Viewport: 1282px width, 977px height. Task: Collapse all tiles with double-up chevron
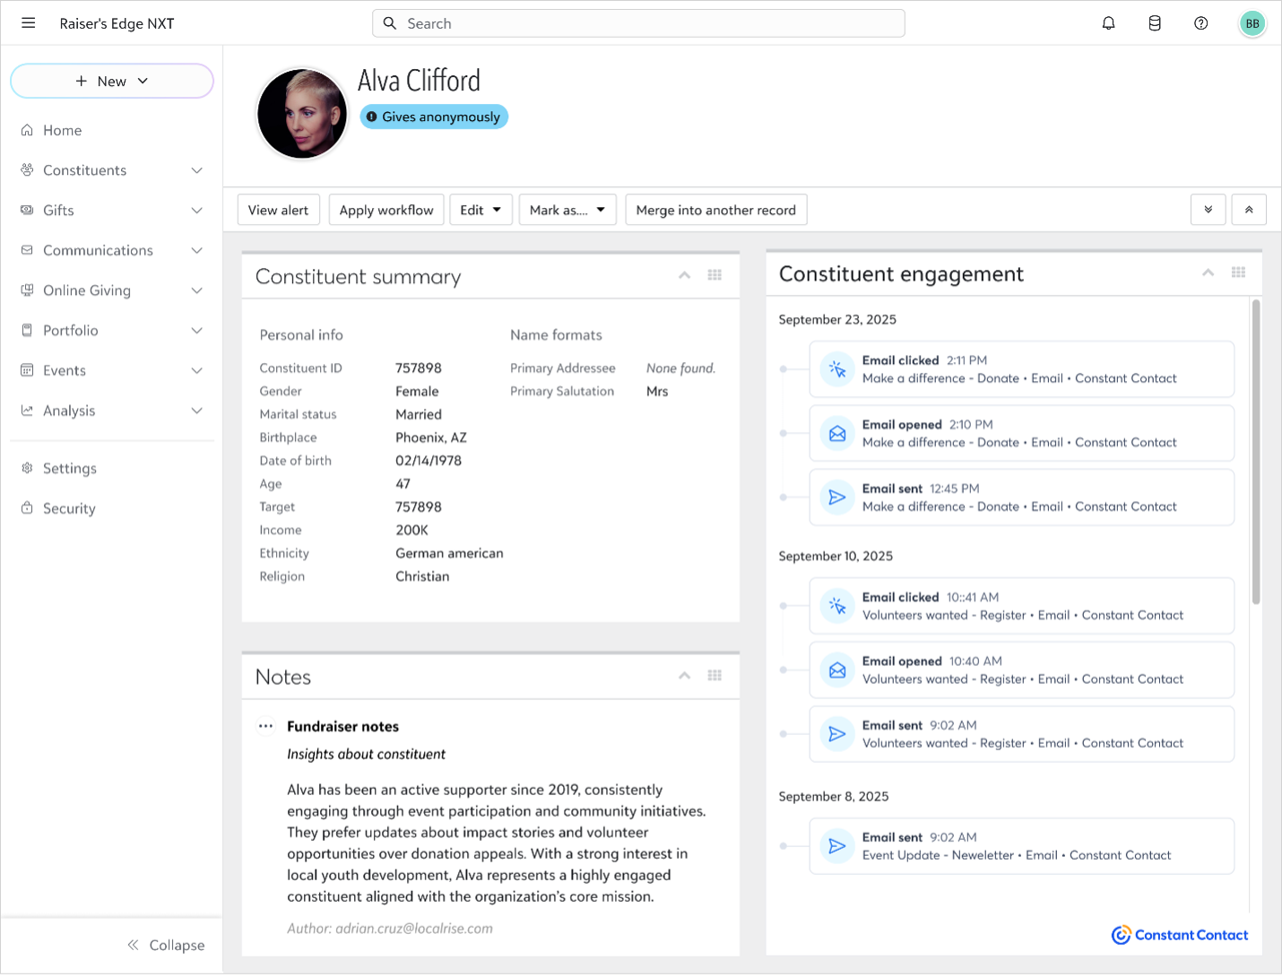[1249, 210]
